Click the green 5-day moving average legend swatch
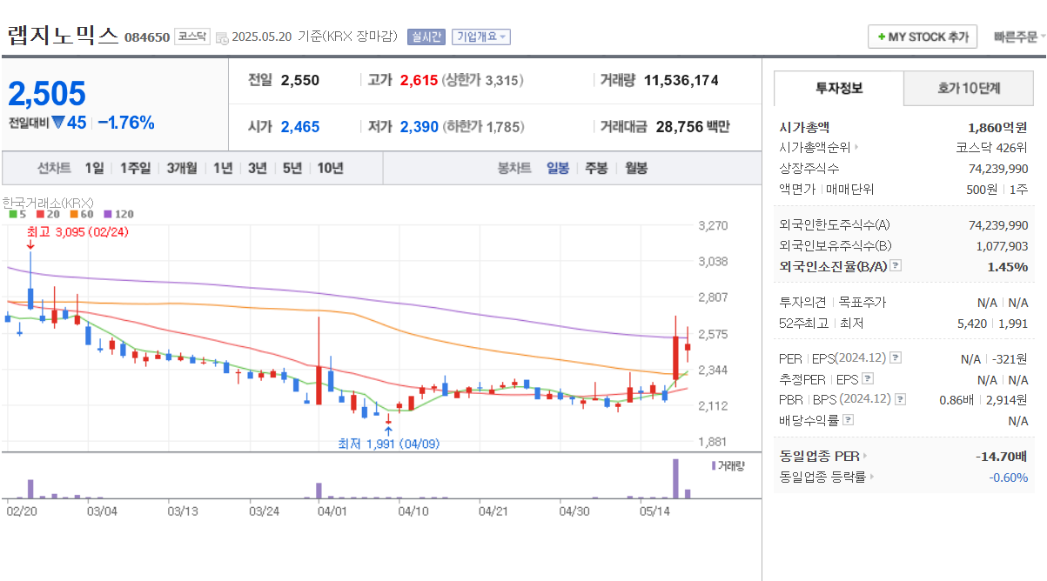Viewport: 1047px width, 581px height. click(x=11, y=213)
